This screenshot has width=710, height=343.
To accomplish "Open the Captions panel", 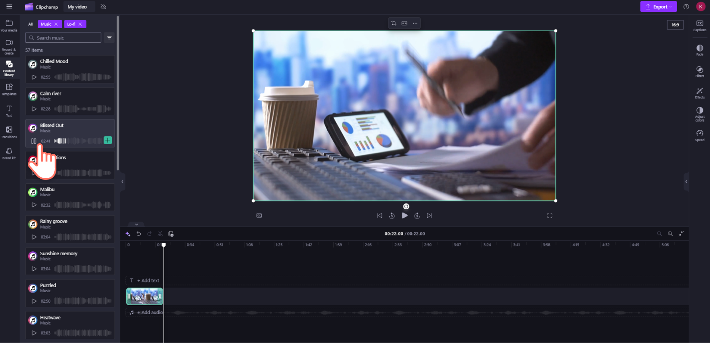I will (699, 26).
